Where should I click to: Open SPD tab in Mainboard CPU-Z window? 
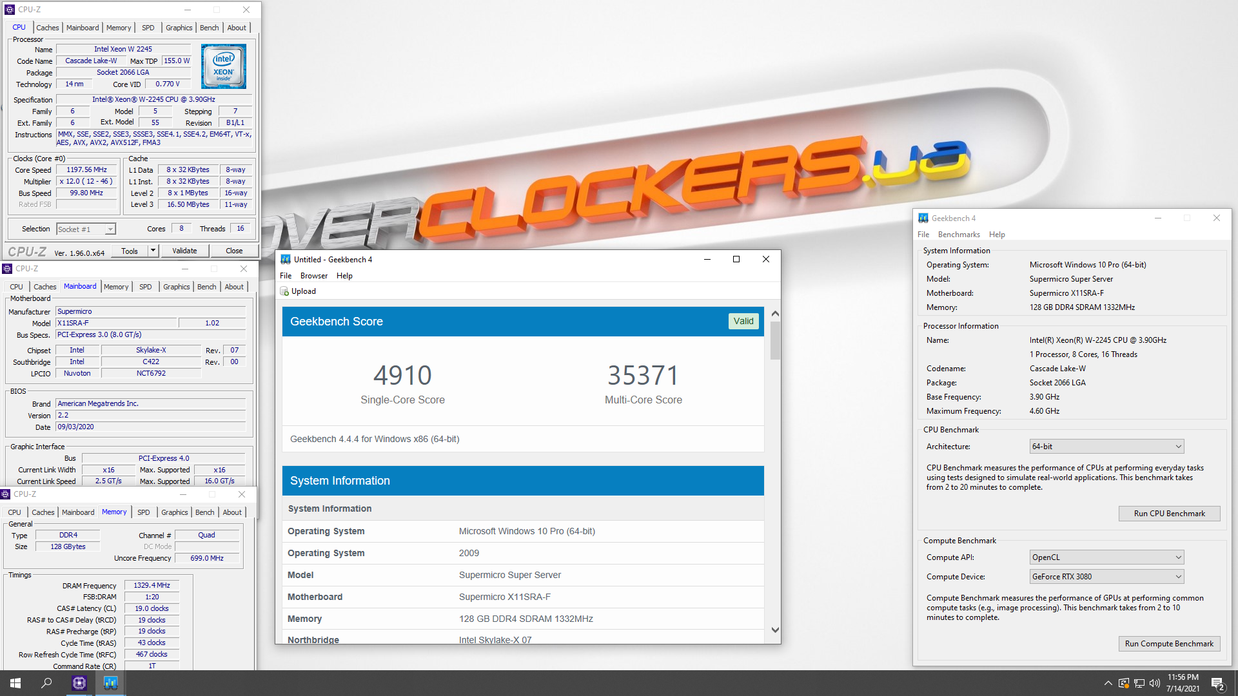pos(146,287)
